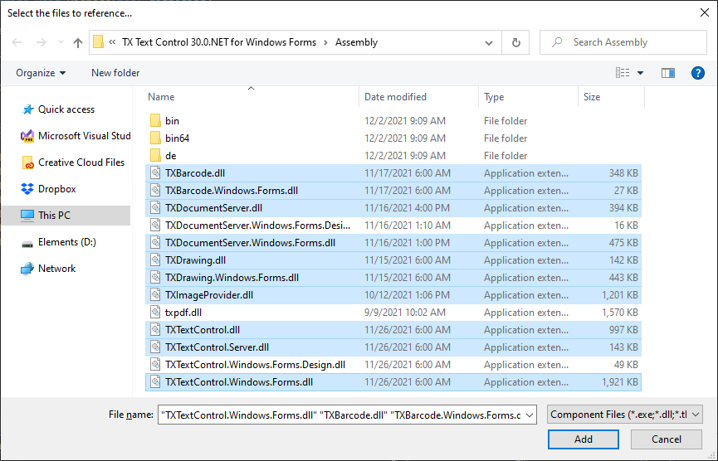718x461 pixels.
Task: Sort by Size column
Action: [592, 97]
